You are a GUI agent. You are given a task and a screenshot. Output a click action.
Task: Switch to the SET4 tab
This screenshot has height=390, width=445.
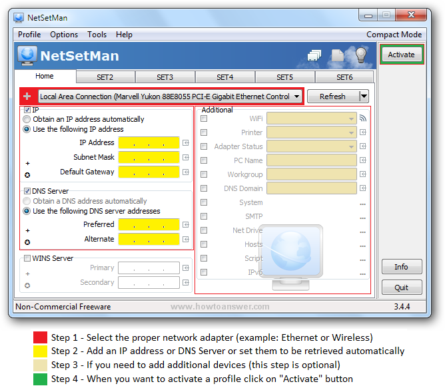[x=224, y=77]
